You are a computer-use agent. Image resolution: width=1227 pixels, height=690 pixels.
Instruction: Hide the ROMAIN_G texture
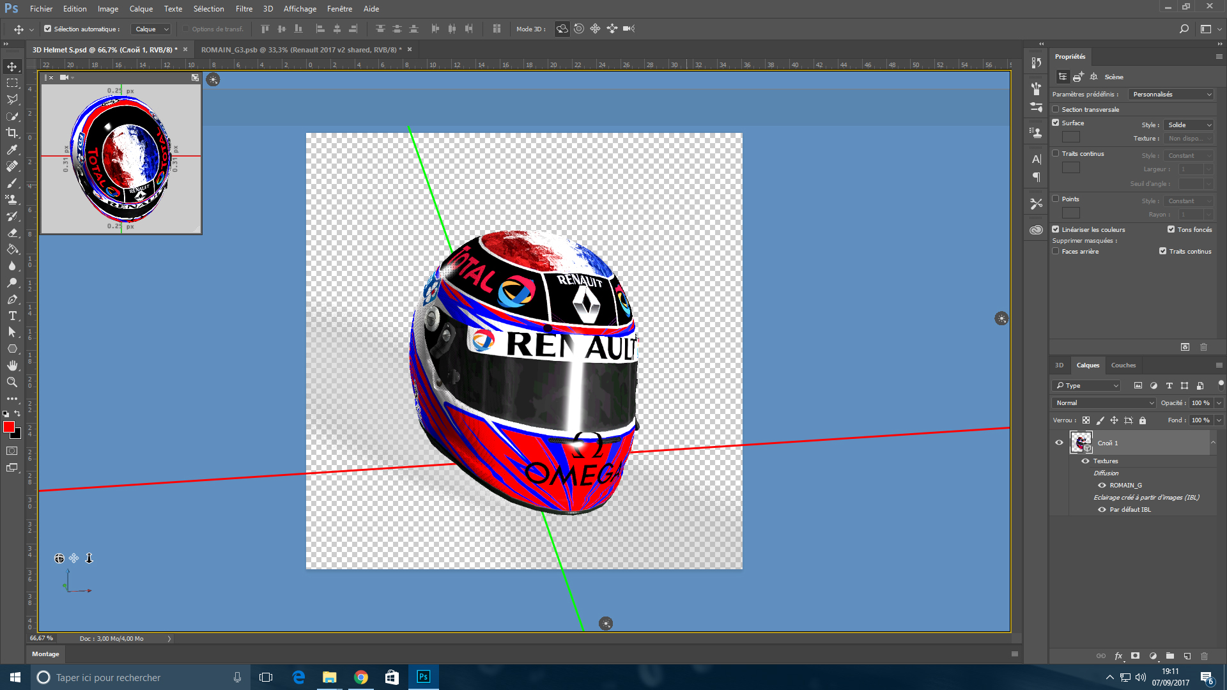pyautogui.click(x=1102, y=485)
